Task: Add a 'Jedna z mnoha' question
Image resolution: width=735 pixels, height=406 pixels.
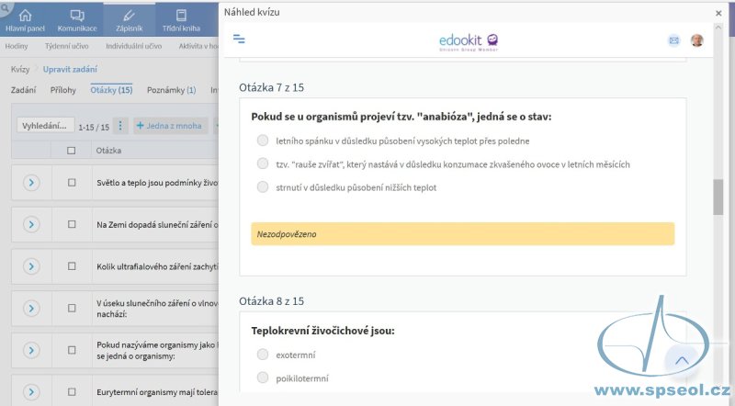Action: tap(169, 126)
